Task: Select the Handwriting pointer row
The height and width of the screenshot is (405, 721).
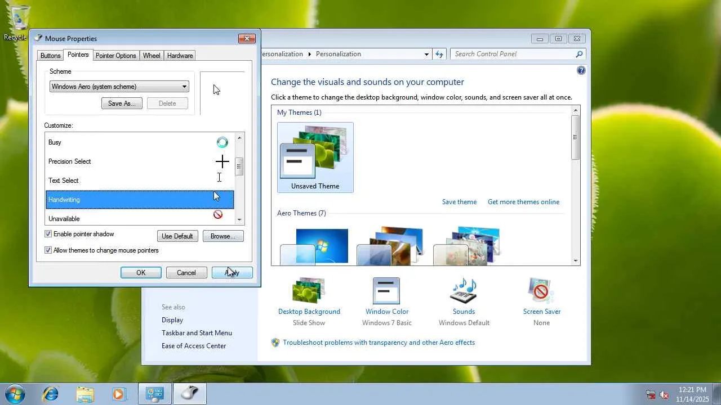Action: pos(140,200)
